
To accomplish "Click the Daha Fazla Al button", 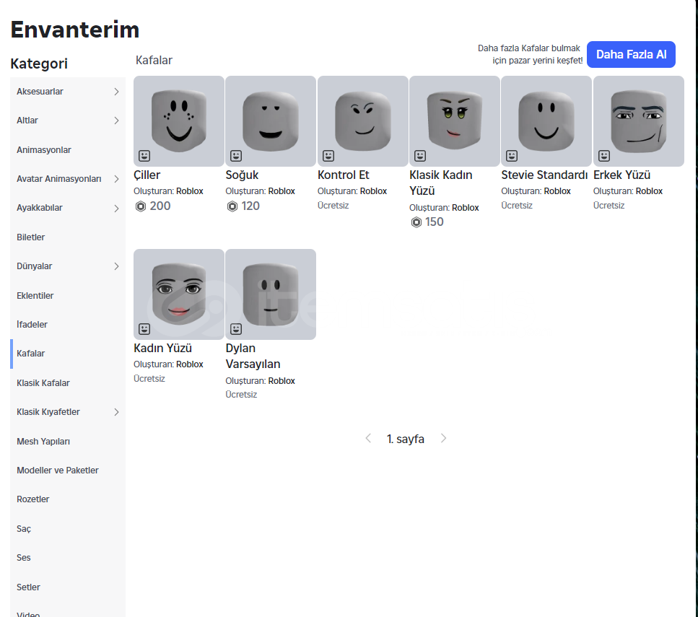I will [x=631, y=54].
